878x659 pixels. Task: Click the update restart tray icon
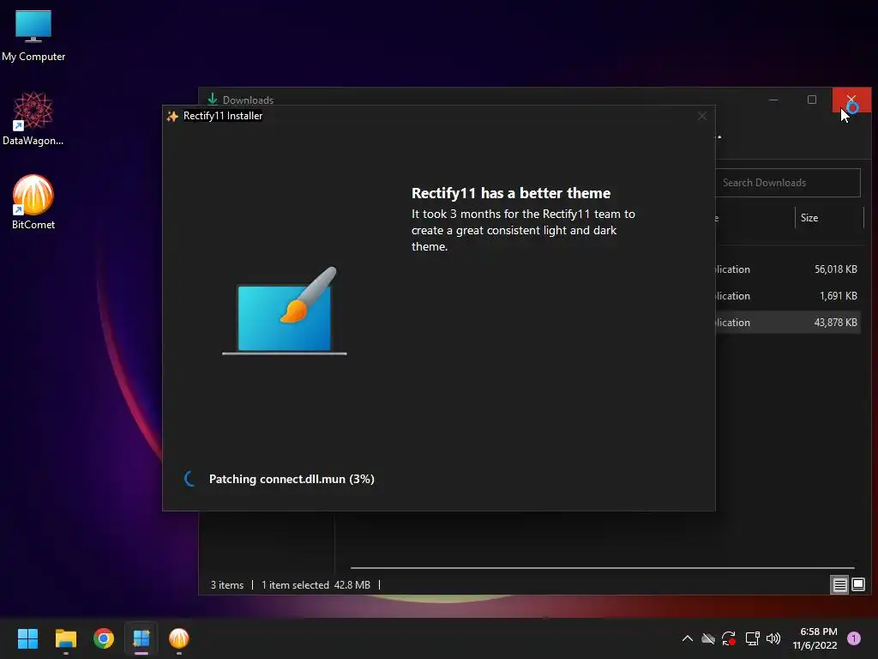click(x=729, y=638)
